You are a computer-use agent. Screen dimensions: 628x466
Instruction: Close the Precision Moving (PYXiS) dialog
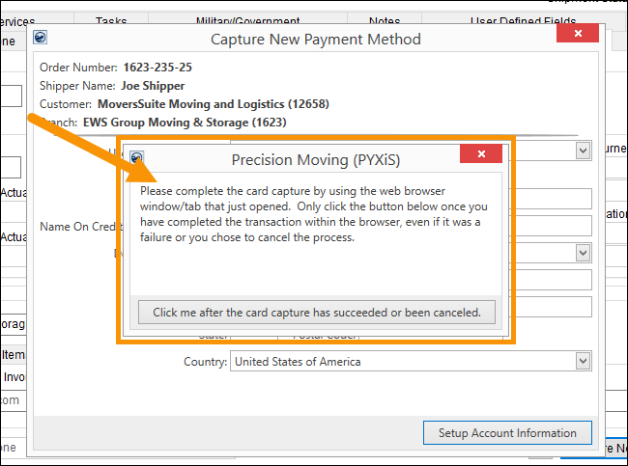[481, 153]
